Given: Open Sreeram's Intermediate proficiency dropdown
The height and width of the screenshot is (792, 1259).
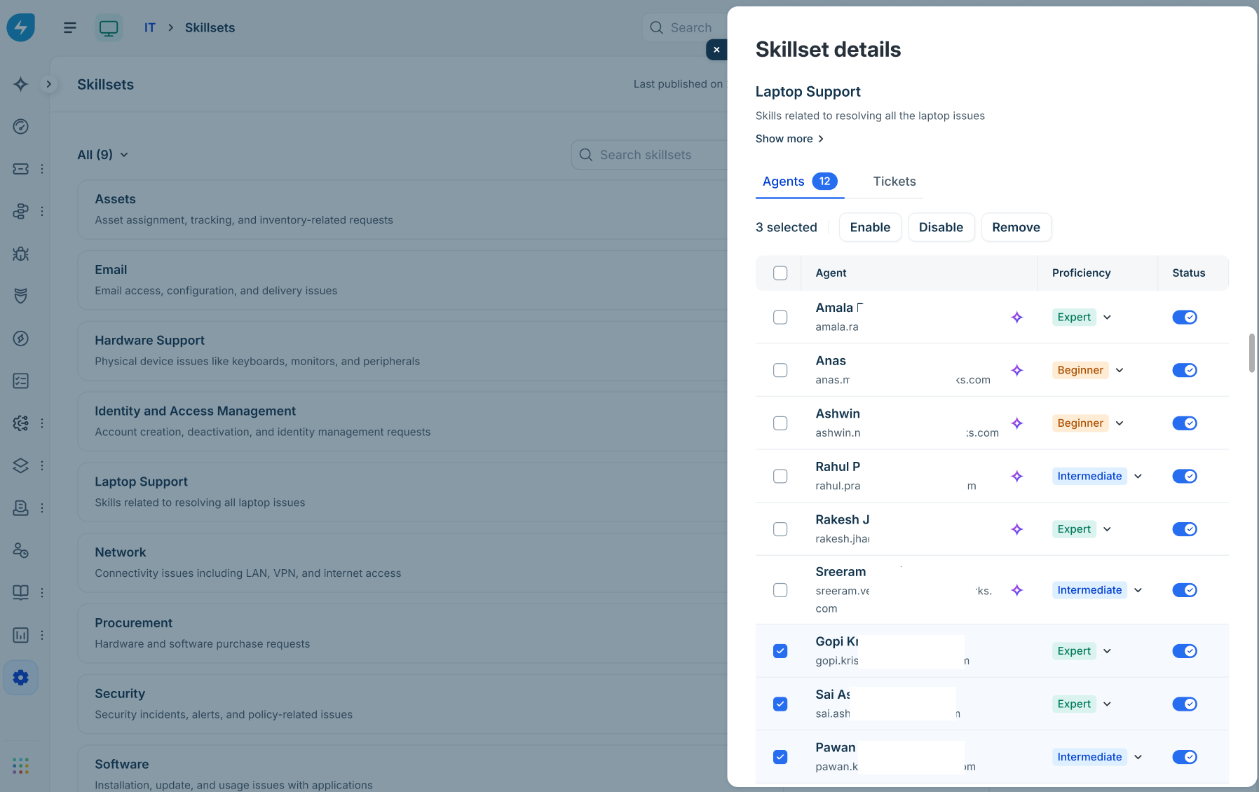Looking at the screenshot, I should coord(1098,590).
